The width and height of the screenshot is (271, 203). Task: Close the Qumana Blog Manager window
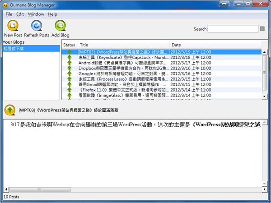[x=261, y=4]
